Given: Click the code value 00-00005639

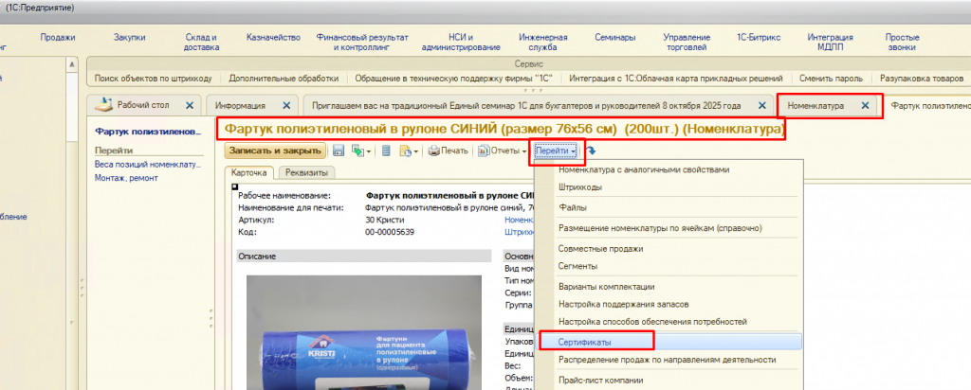Looking at the screenshot, I should (390, 232).
